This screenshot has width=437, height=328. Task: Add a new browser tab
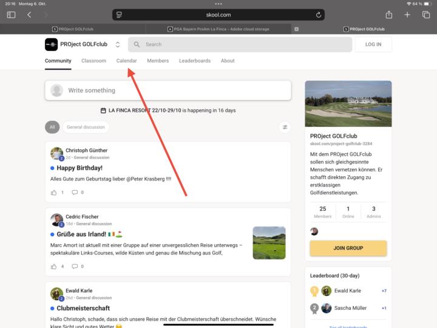pos(407,15)
